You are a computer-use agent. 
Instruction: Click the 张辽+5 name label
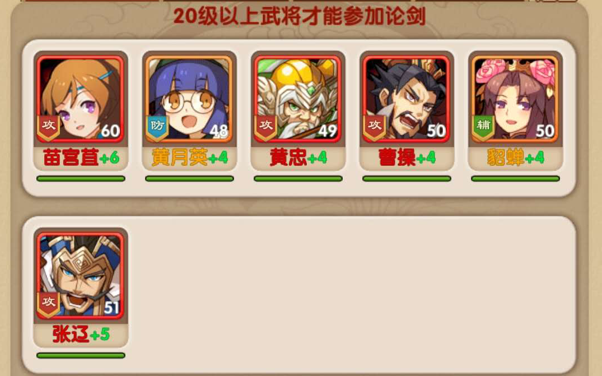click(81, 335)
